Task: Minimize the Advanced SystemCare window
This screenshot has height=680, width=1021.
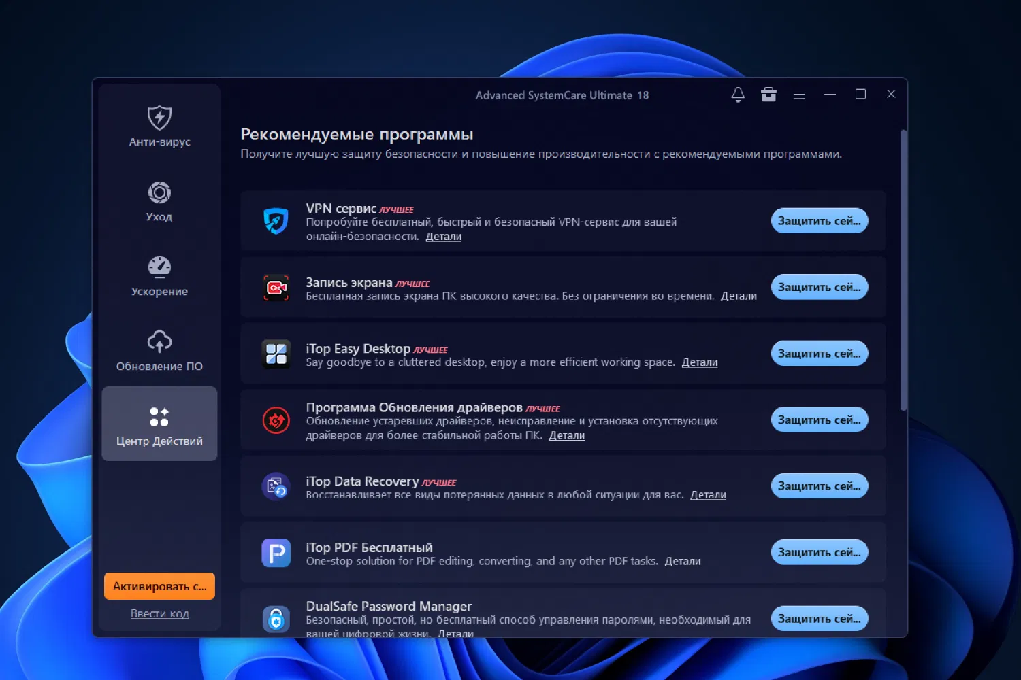Action: [830, 95]
